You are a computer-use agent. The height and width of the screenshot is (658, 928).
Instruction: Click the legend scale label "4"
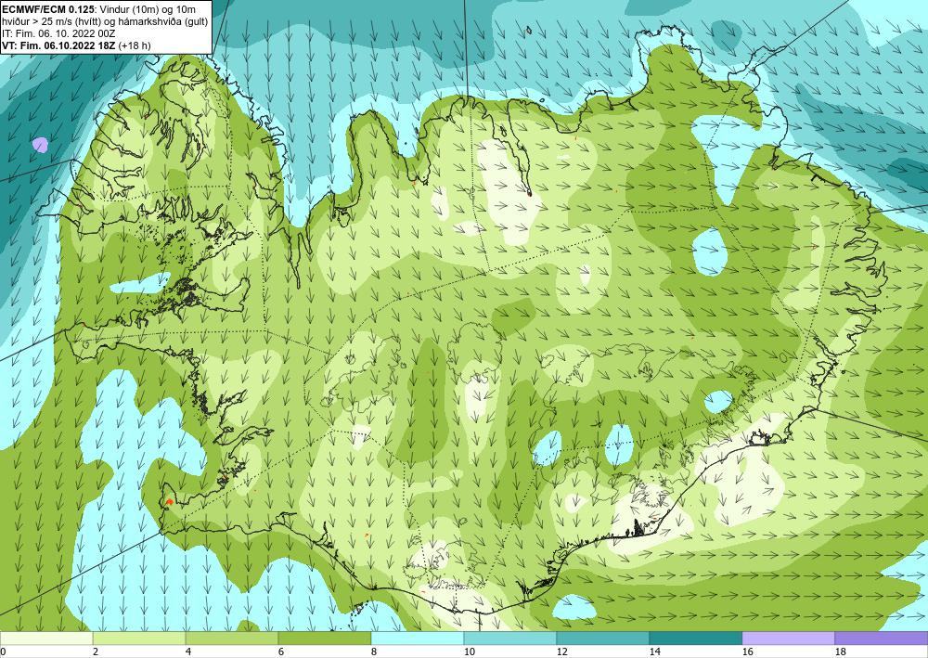(188, 652)
